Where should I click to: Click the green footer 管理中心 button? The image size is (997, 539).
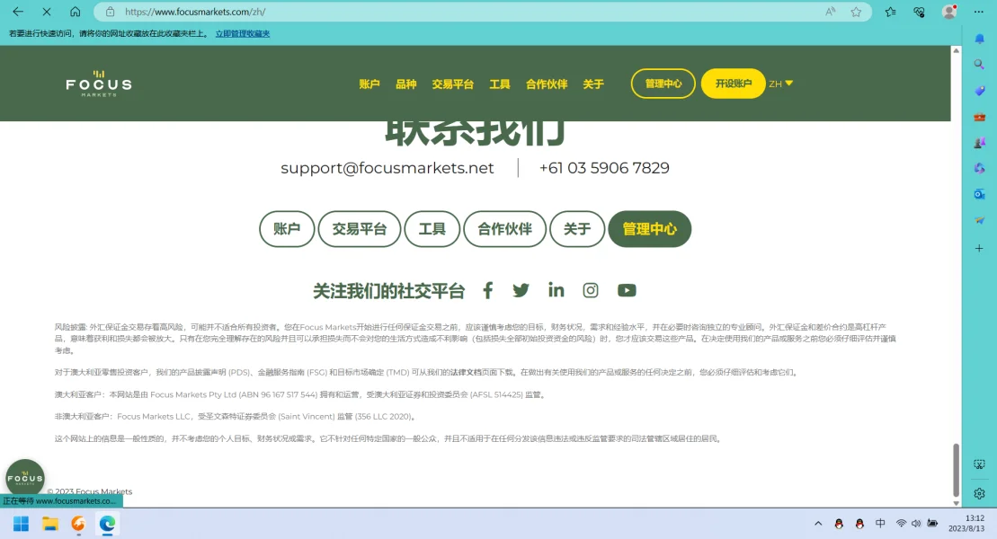(x=650, y=229)
